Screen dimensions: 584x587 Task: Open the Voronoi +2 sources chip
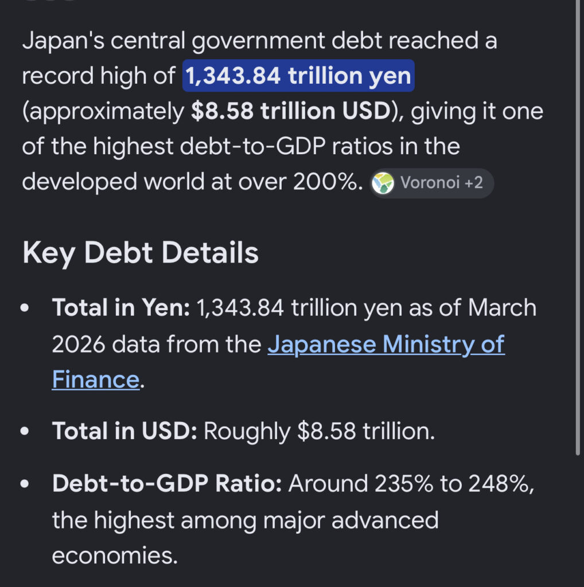pyautogui.click(x=431, y=183)
